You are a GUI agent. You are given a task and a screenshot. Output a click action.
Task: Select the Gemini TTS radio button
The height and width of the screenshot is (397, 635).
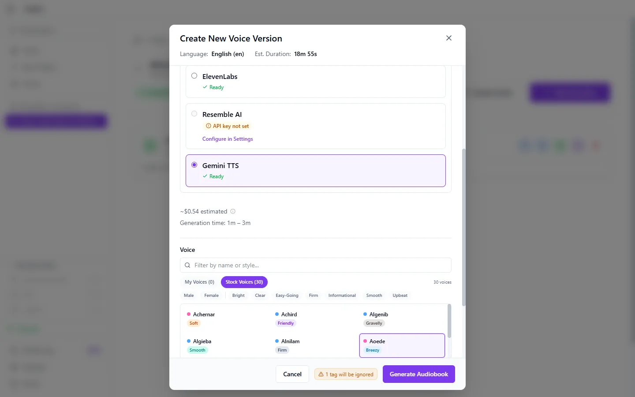pos(194,165)
